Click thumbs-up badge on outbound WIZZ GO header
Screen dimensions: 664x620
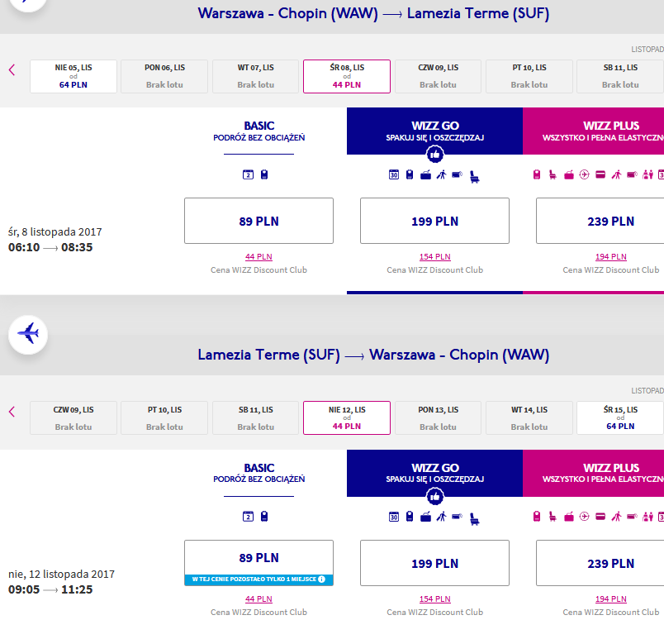[435, 155]
